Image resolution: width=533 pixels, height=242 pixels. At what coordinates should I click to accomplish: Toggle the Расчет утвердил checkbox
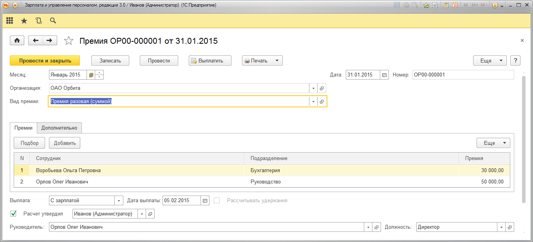(x=14, y=214)
